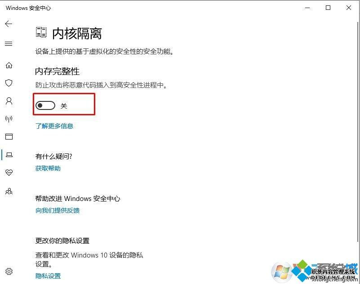The image size is (360, 284).
Task: Open the 隐私设置 link
Action: (x=48, y=276)
